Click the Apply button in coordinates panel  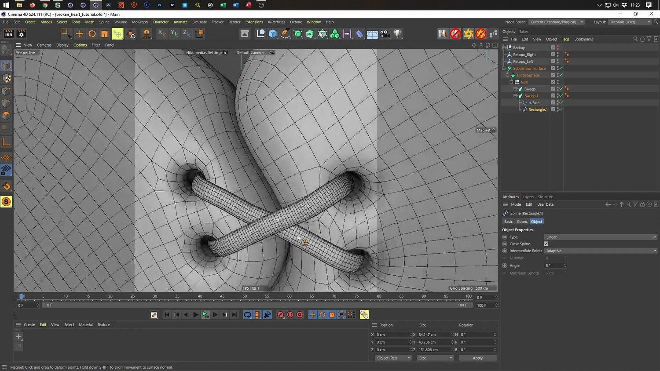click(477, 358)
